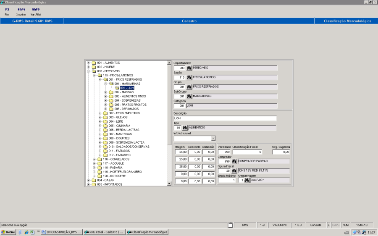Click folder icon of 118 - PADARIA
378x236 pixels.
pyautogui.click(x=100, y=168)
